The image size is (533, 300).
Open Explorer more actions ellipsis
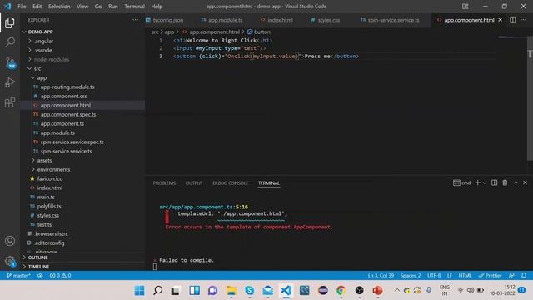(135, 20)
